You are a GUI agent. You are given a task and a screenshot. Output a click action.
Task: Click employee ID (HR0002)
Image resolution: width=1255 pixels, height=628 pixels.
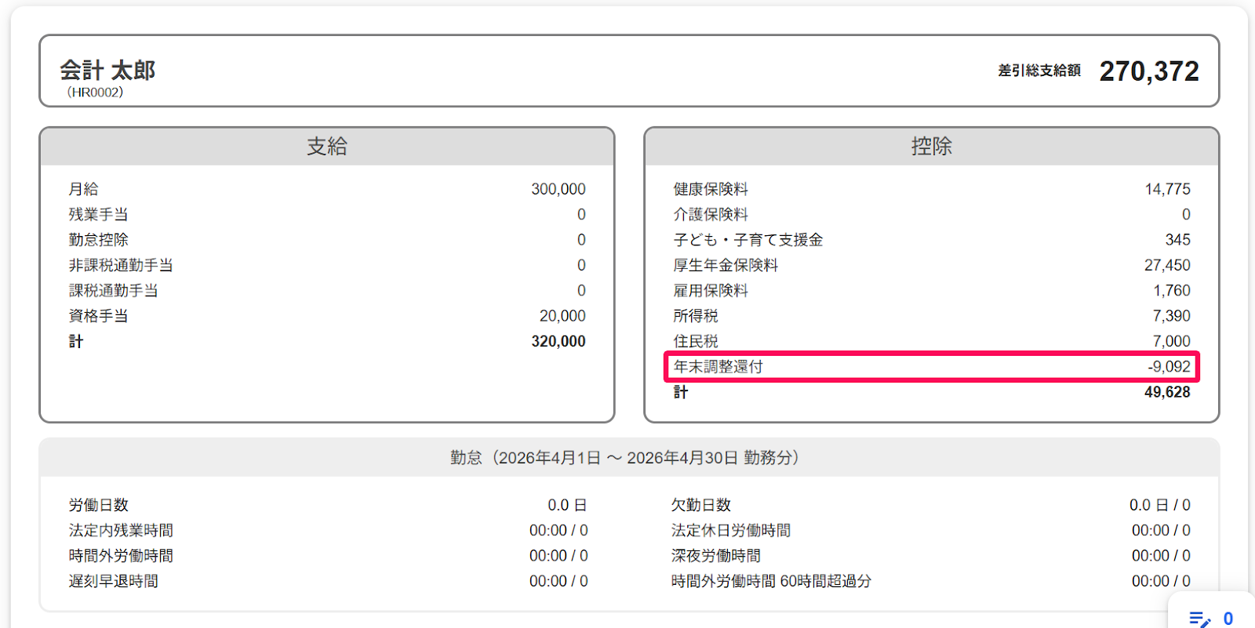95,93
